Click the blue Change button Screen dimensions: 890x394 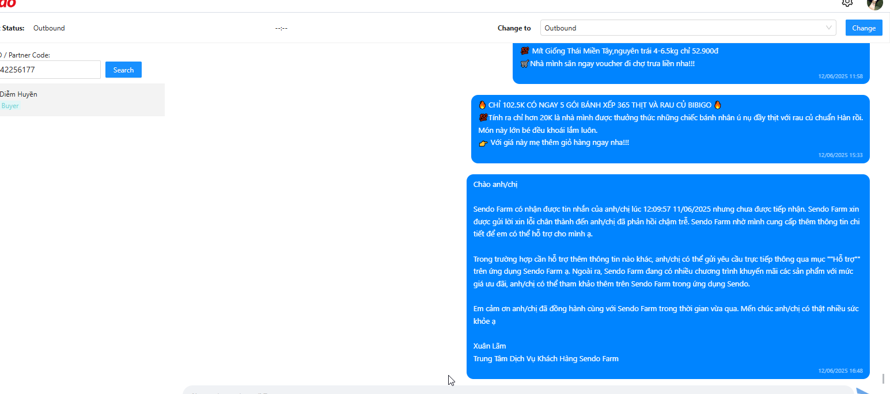tap(864, 28)
